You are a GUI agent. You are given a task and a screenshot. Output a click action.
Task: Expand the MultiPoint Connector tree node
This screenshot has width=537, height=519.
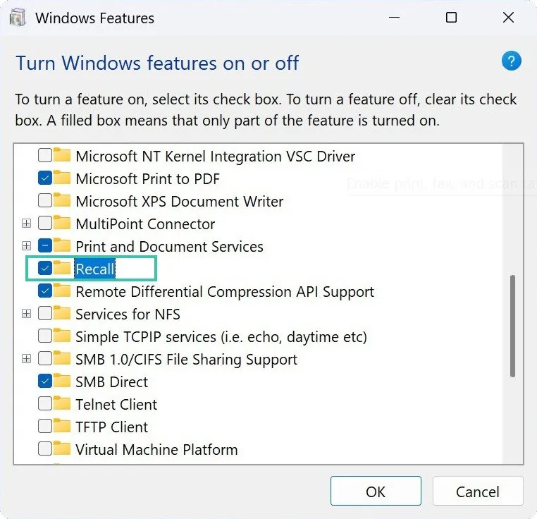[27, 224]
